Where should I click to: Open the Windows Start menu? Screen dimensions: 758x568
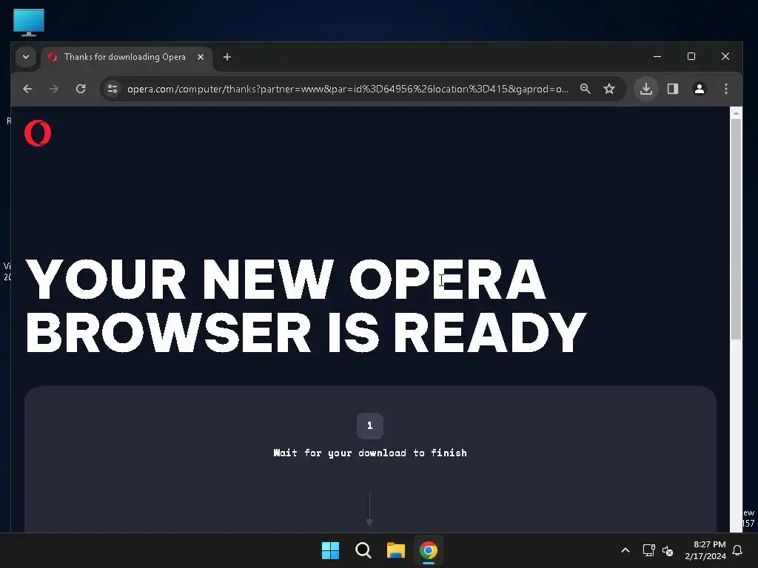pyautogui.click(x=331, y=550)
